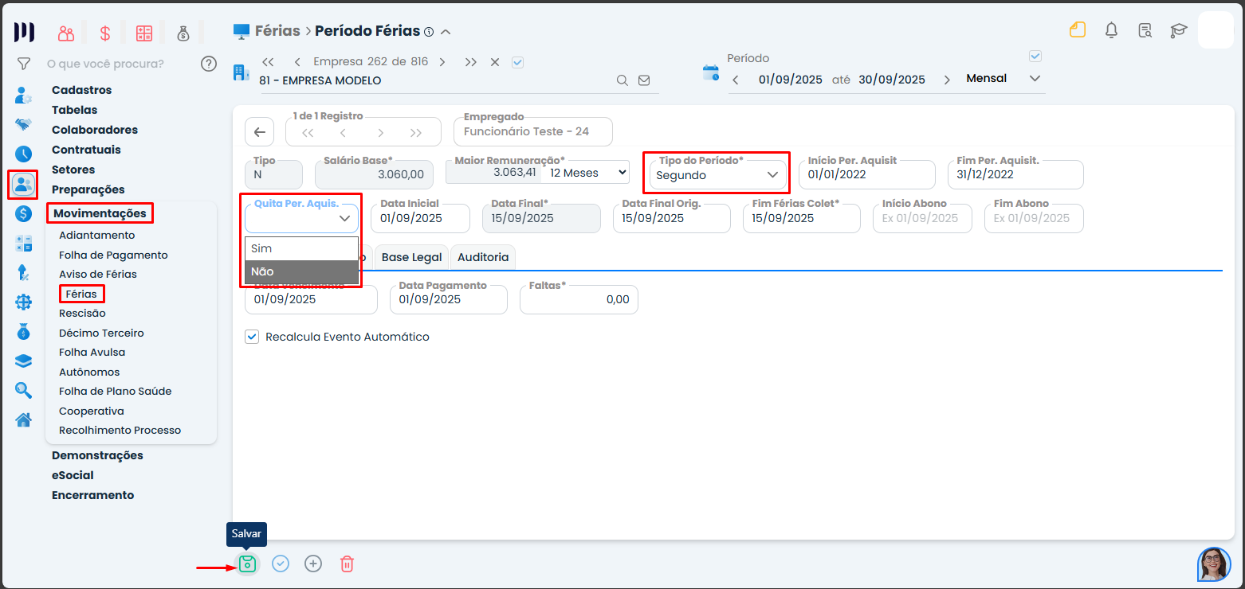Click the red trash delete icon

click(347, 564)
